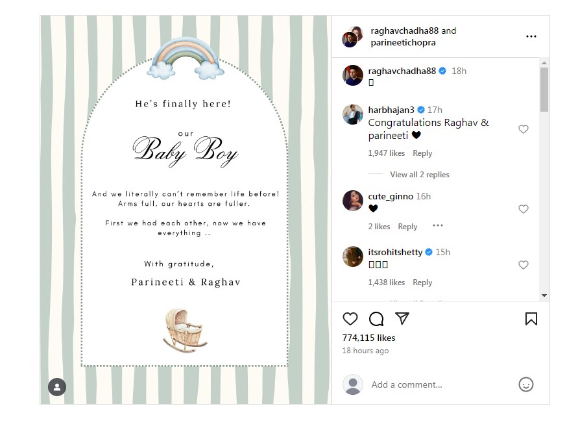Open the emoji picker smiley icon
The width and height of the screenshot is (578, 426).
(525, 384)
